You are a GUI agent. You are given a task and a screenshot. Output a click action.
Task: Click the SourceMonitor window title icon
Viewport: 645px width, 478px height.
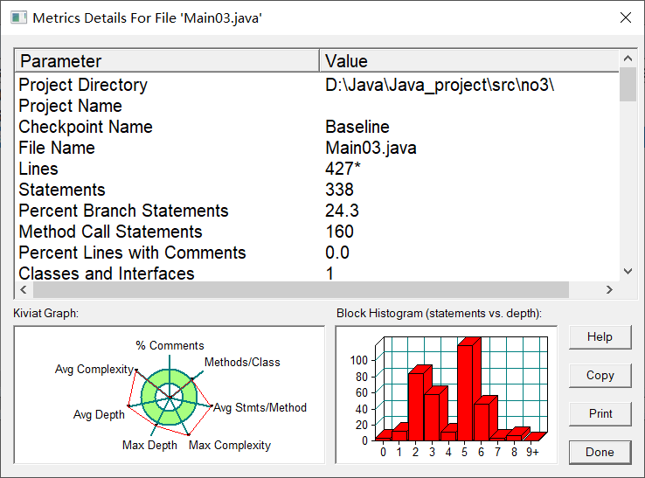click(18, 17)
